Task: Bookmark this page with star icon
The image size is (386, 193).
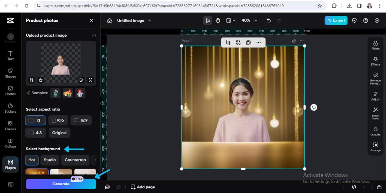Action: point(320,6)
